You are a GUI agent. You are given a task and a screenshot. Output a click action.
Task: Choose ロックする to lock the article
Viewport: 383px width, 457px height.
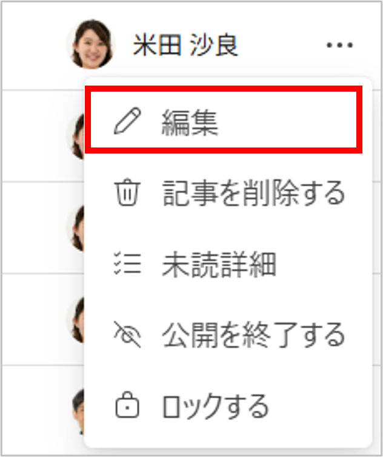(x=228, y=405)
